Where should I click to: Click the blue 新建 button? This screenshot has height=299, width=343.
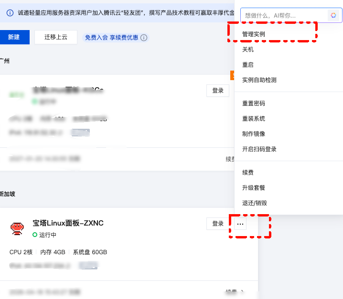[14, 37]
